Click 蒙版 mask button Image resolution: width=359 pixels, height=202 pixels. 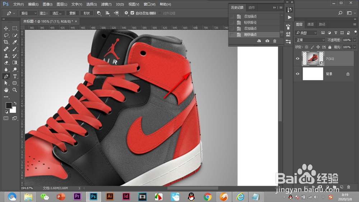[x=73, y=13]
